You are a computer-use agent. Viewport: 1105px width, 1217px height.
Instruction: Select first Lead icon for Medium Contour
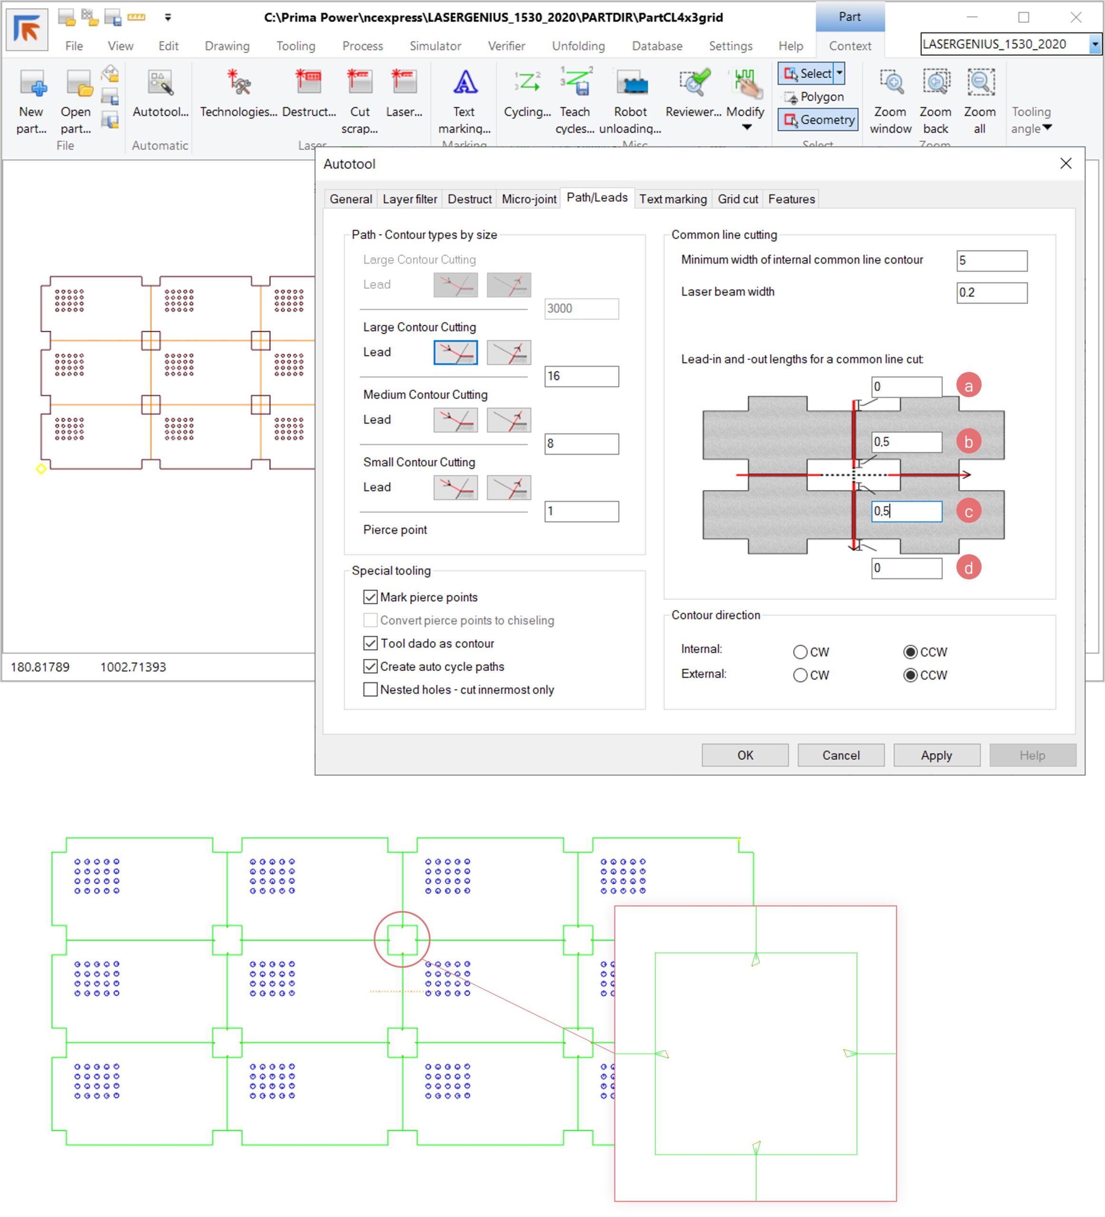[x=456, y=420]
